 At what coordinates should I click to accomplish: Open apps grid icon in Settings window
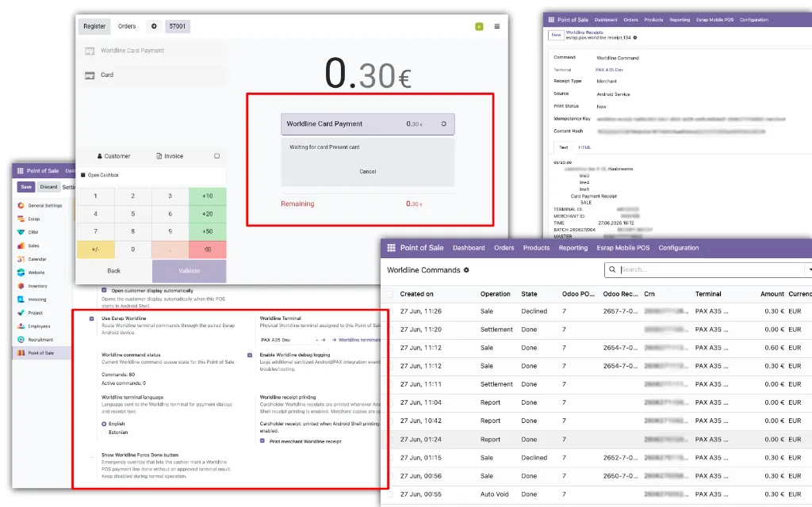click(20, 171)
